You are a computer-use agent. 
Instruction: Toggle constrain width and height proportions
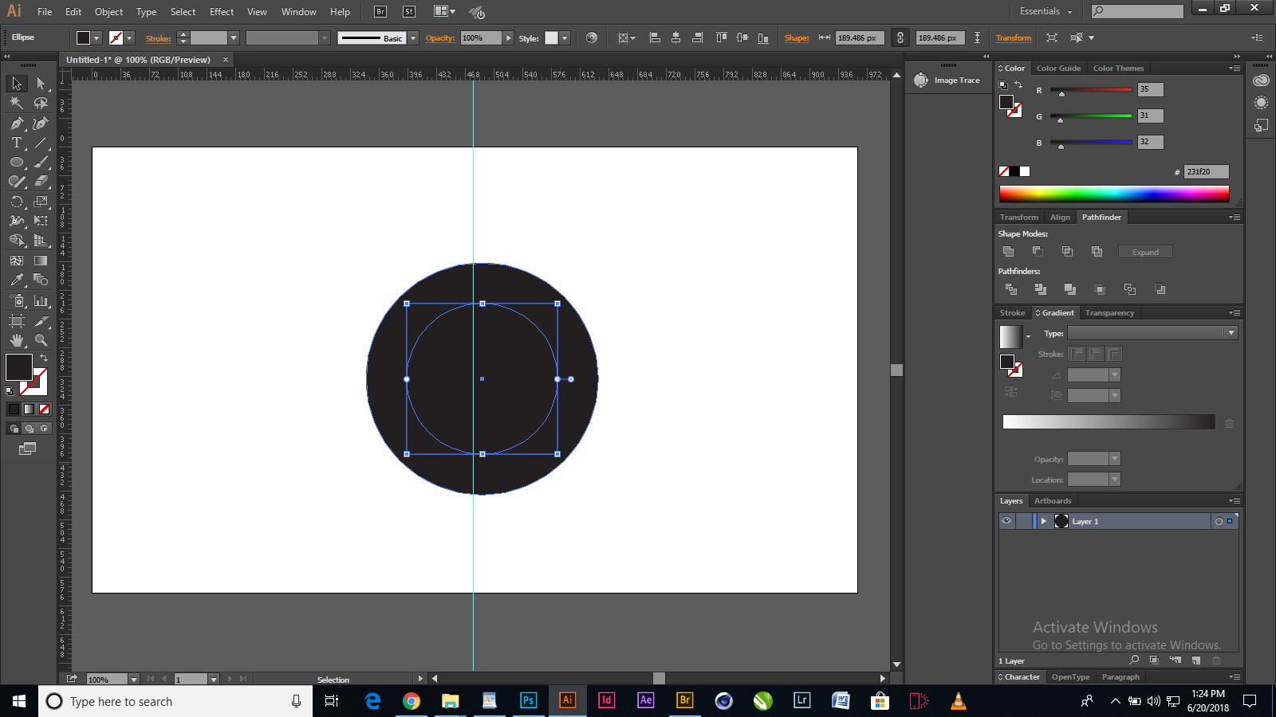coord(900,38)
